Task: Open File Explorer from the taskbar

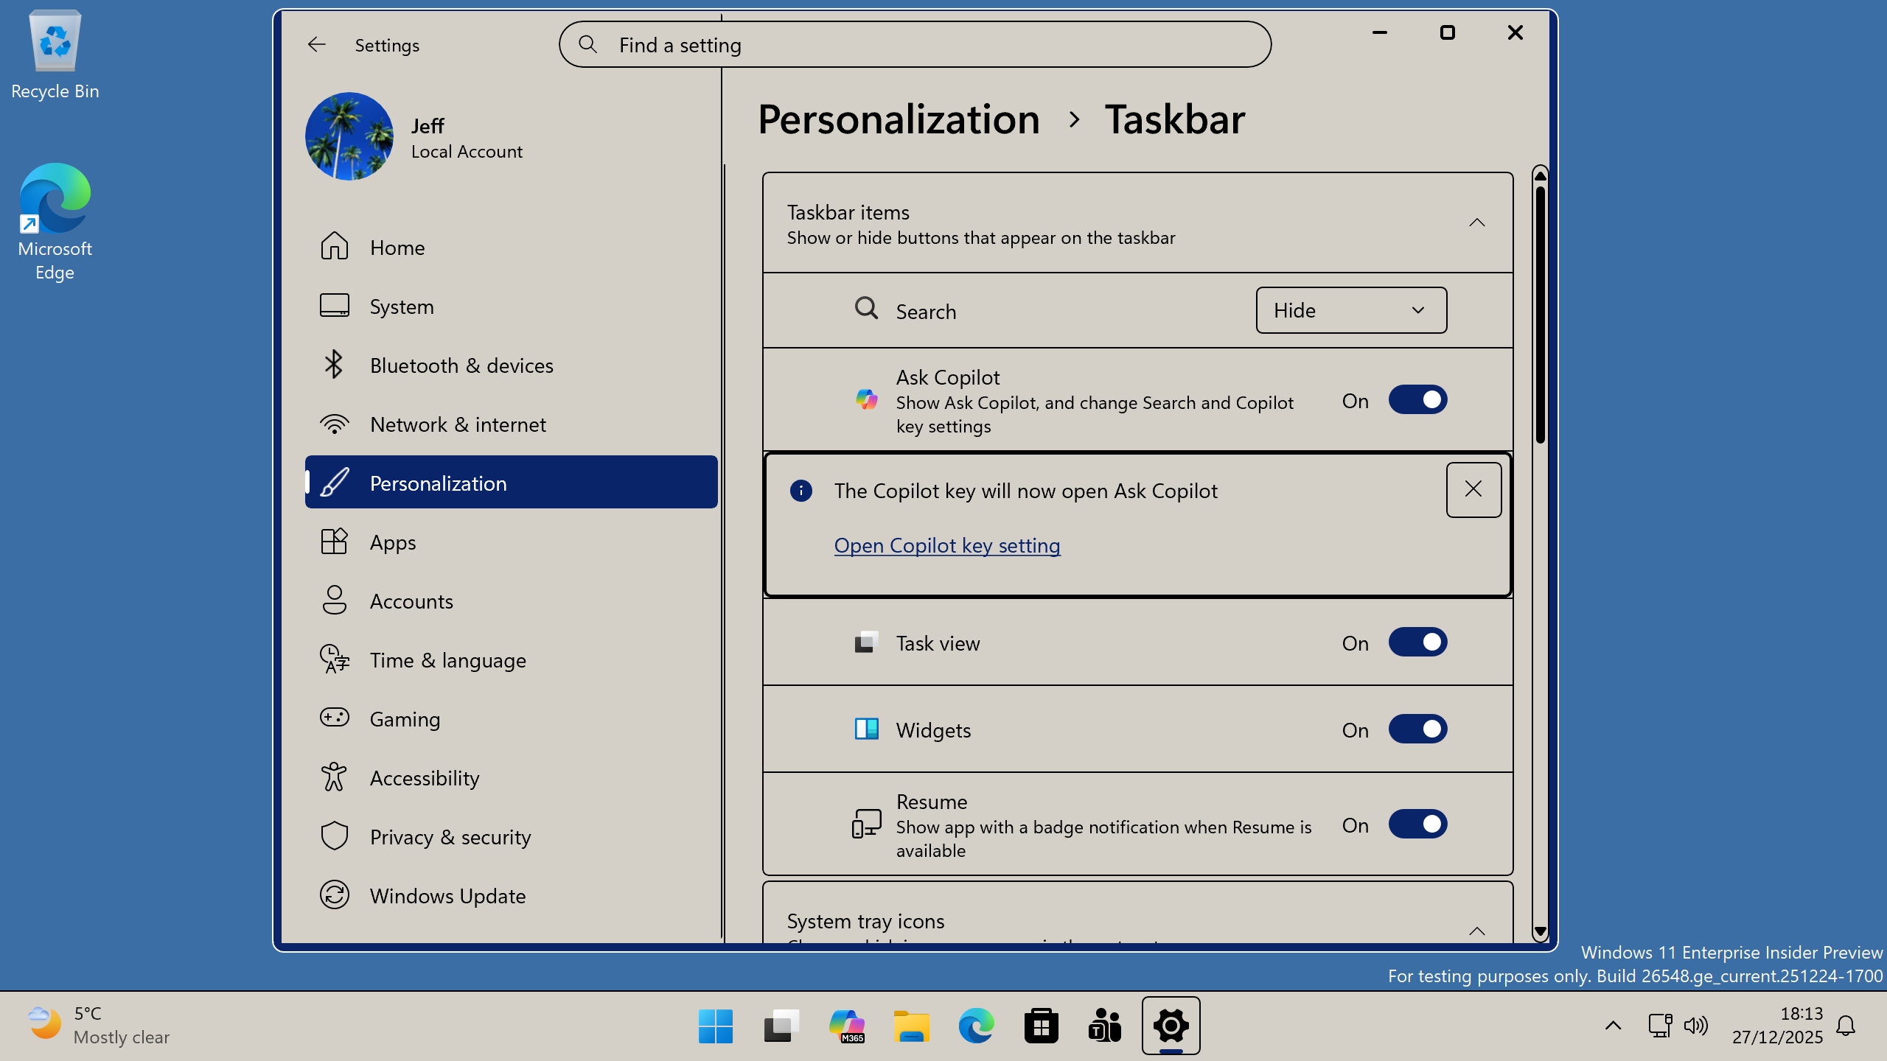Action: tap(911, 1026)
